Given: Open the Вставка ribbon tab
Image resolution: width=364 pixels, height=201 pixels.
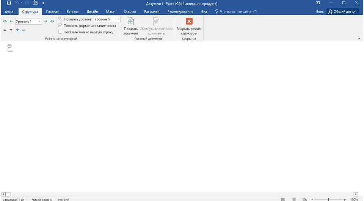Looking at the screenshot, I should [x=72, y=12].
